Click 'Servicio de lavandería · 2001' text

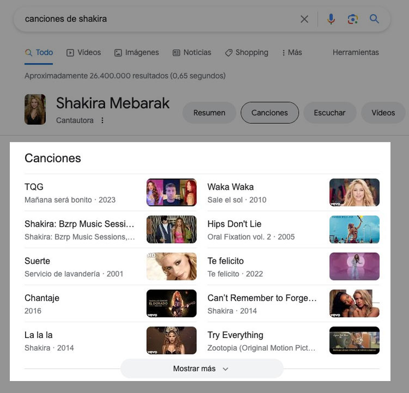(74, 274)
